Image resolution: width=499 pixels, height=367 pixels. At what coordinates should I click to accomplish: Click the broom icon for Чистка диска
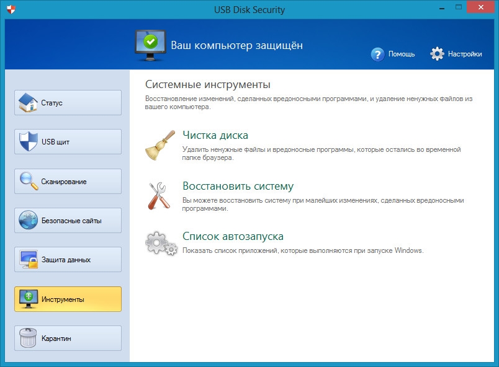click(x=160, y=145)
